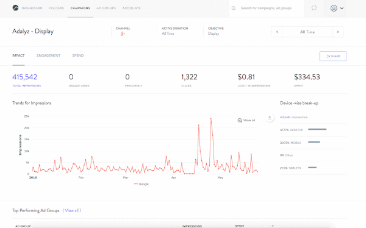Select the Unique Views metric
This screenshot has width=366, height=228.
[x=79, y=80]
